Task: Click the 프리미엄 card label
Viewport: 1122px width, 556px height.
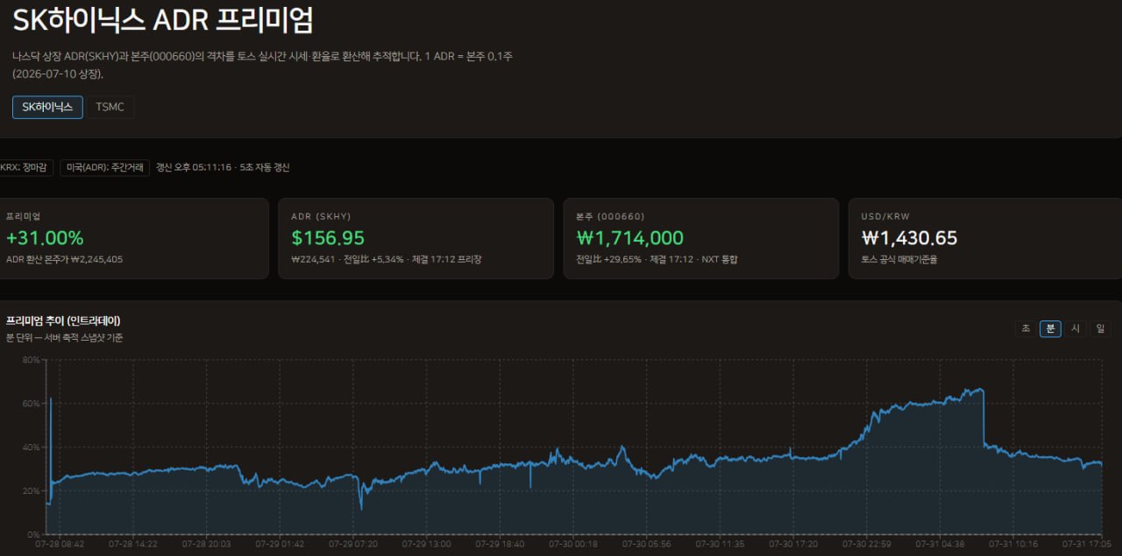Action: pyautogui.click(x=23, y=216)
